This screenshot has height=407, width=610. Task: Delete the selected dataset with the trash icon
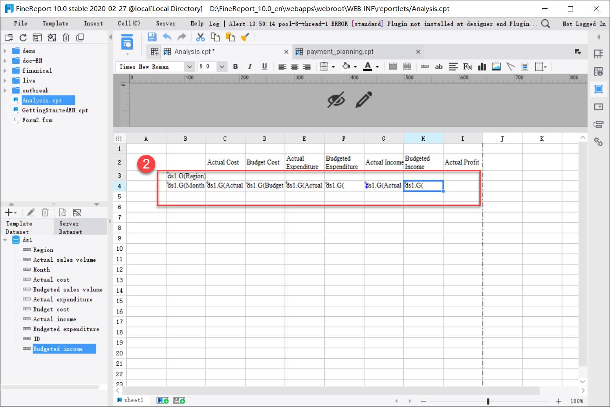(45, 212)
